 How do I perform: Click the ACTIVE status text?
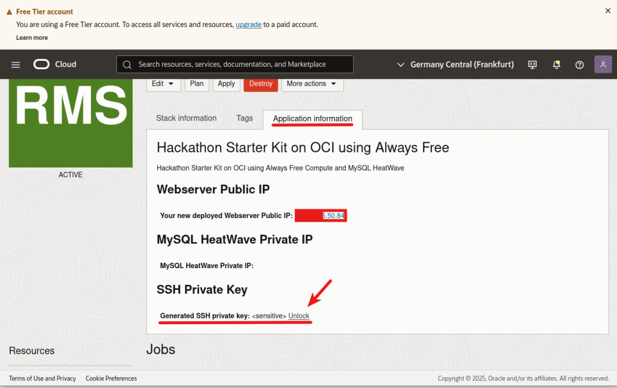click(71, 175)
